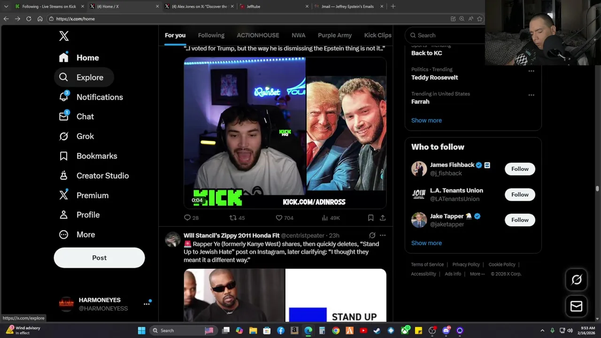Click the X search field
Screen dimensions: 601x338
click(x=446, y=35)
